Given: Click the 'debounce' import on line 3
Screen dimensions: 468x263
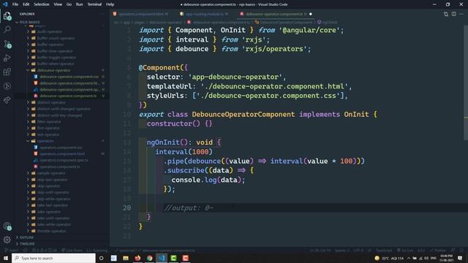Looking at the screenshot, I should pyautogui.click(x=192, y=49).
